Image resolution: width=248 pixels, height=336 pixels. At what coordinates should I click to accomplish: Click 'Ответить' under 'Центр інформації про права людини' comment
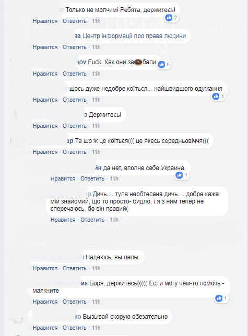coord(74,47)
